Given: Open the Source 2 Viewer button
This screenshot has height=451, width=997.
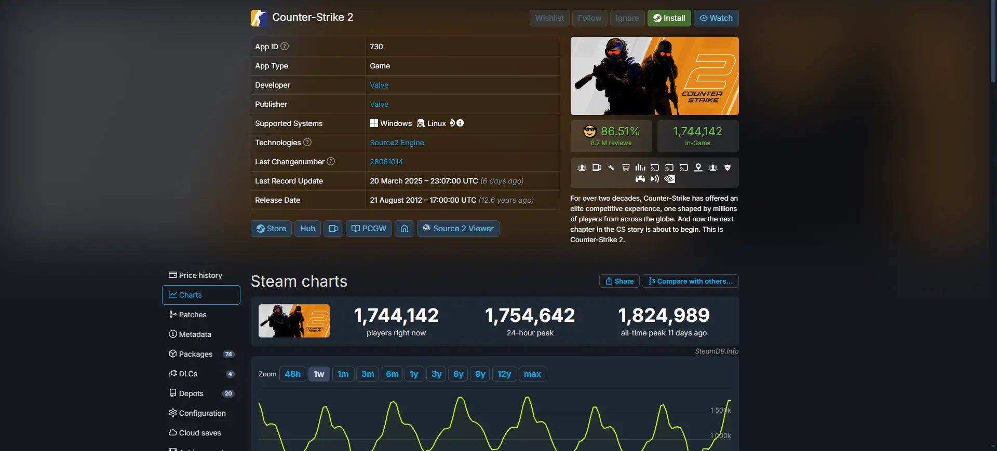Looking at the screenshot, I should pyautogui.click(x=458, y=229).
